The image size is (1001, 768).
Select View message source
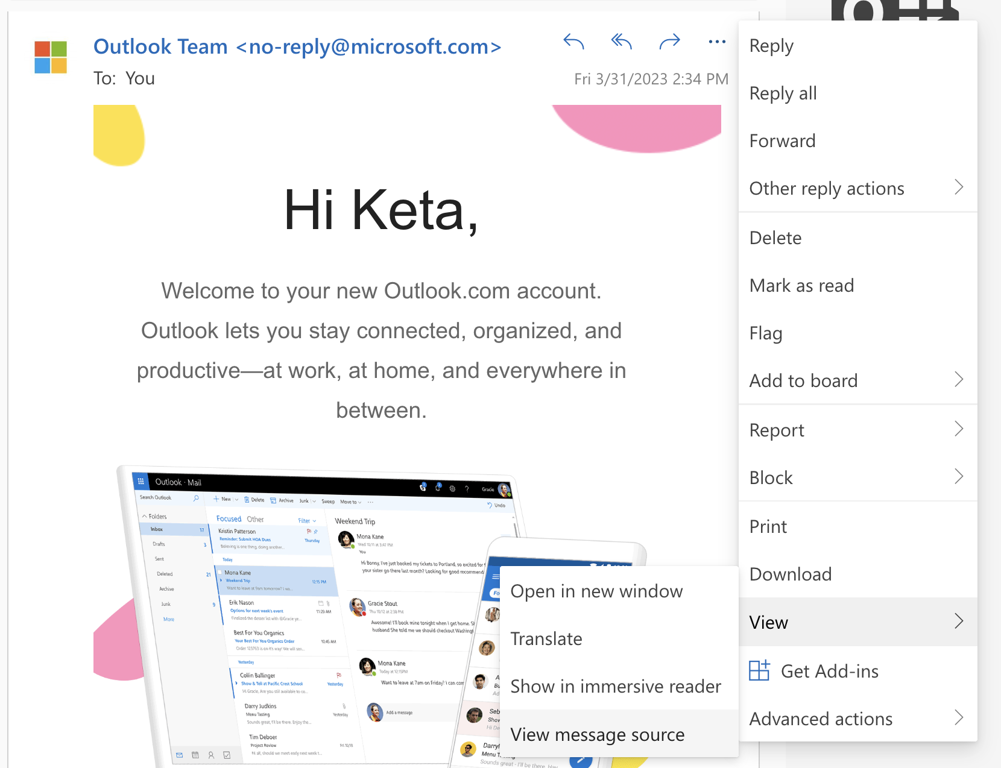tap(598, 734)
